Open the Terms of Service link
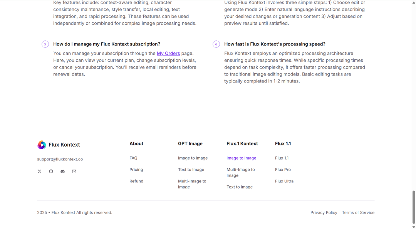 tap(358, 212)
